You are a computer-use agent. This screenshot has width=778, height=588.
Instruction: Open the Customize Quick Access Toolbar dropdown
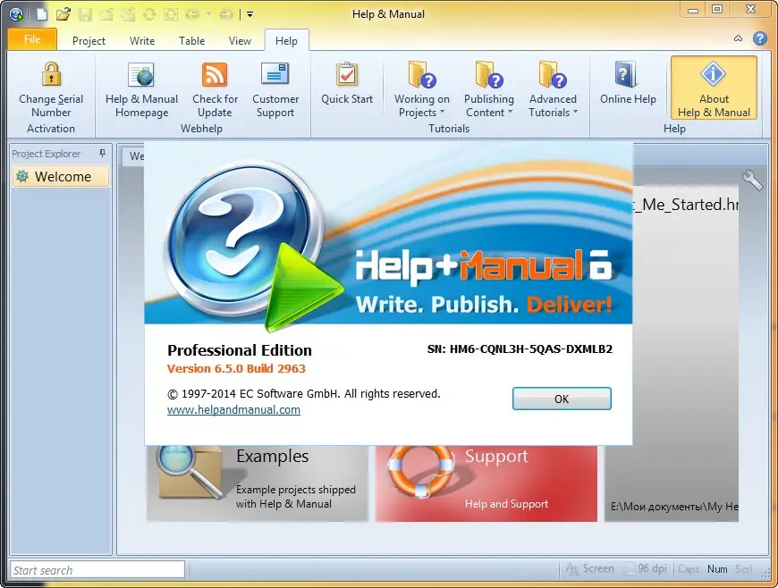pos(250,14)
